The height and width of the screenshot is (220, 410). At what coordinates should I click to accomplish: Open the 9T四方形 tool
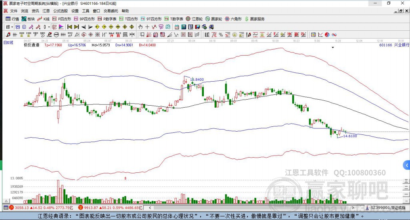(151, 19)
